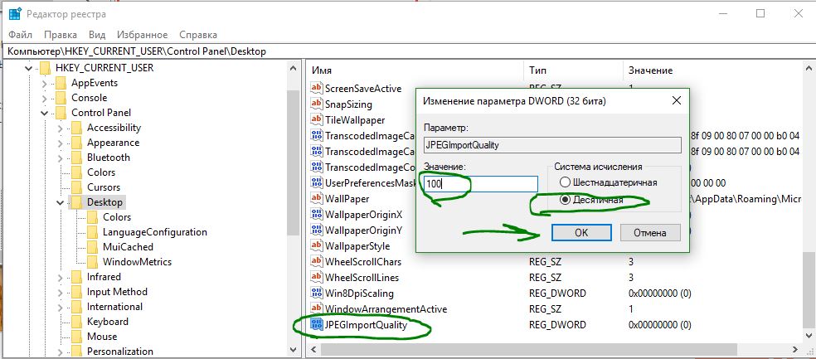
Task: Click the MuiCached folder icon
Action: [x=92, y=246]
